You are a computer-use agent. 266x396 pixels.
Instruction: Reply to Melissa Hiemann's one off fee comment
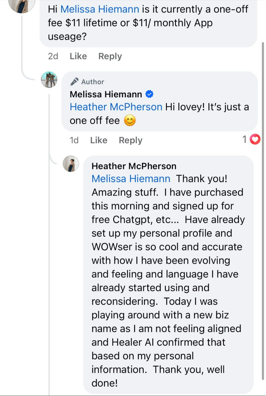(x=131, y=140)
